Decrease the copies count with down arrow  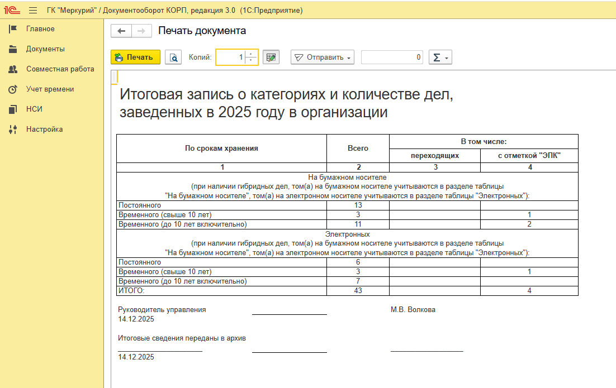(x=251, y=60)
